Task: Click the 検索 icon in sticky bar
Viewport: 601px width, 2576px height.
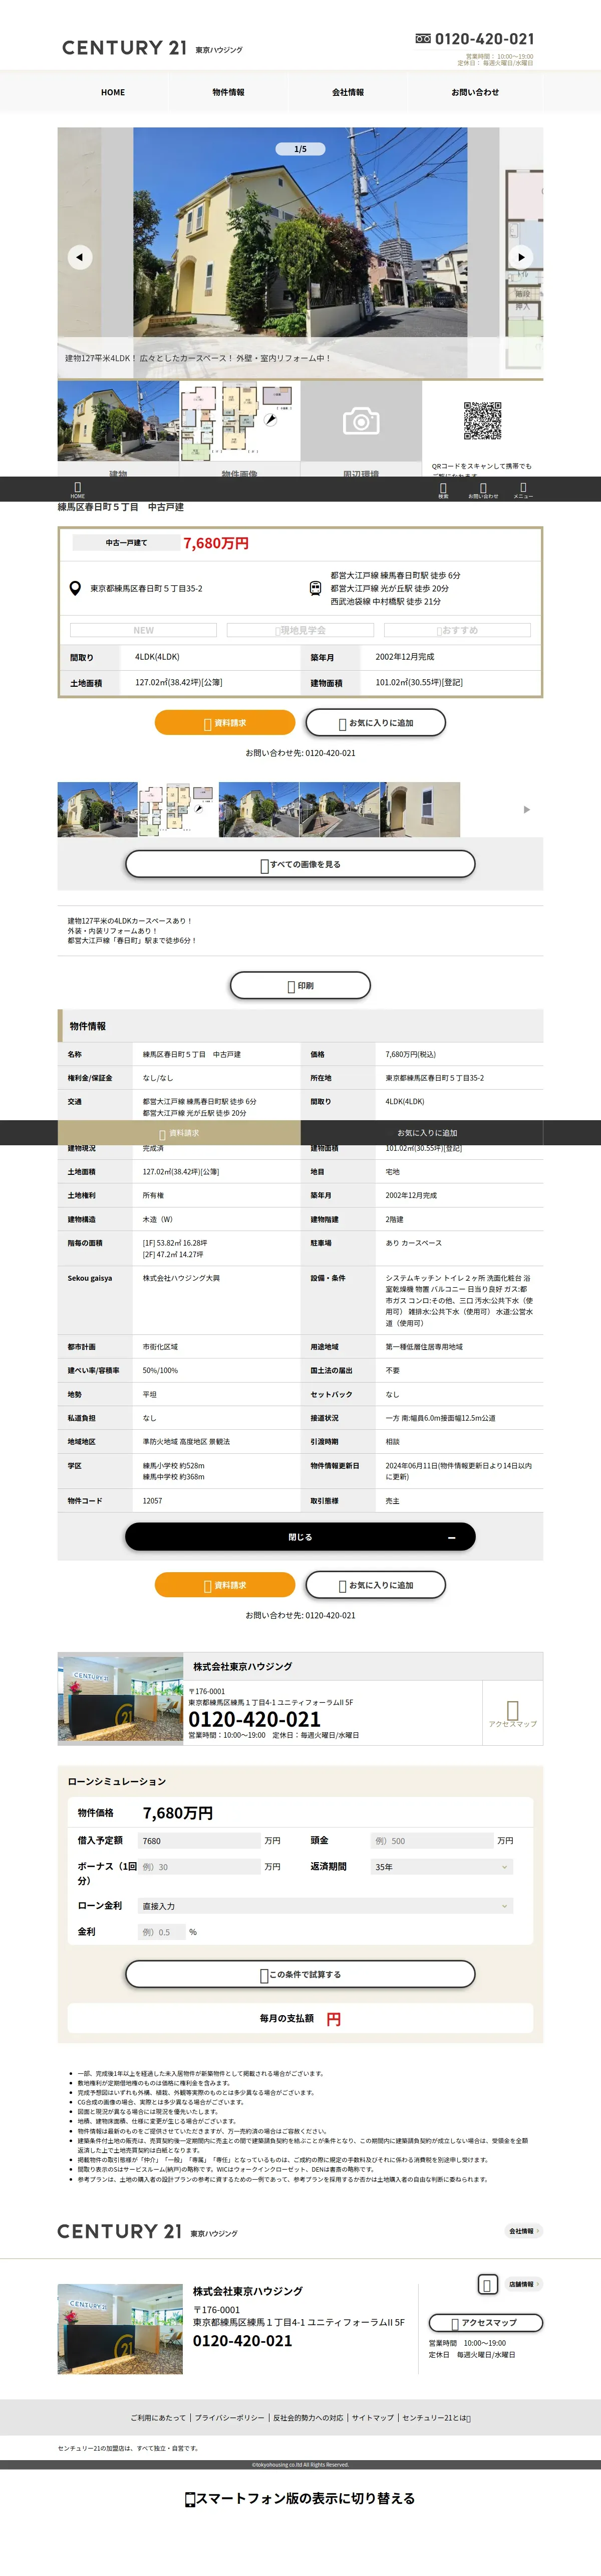Action: click(443, 489)
